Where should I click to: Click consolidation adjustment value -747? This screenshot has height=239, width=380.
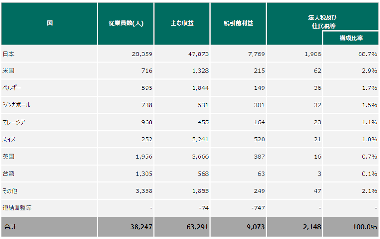click(258, 208)
